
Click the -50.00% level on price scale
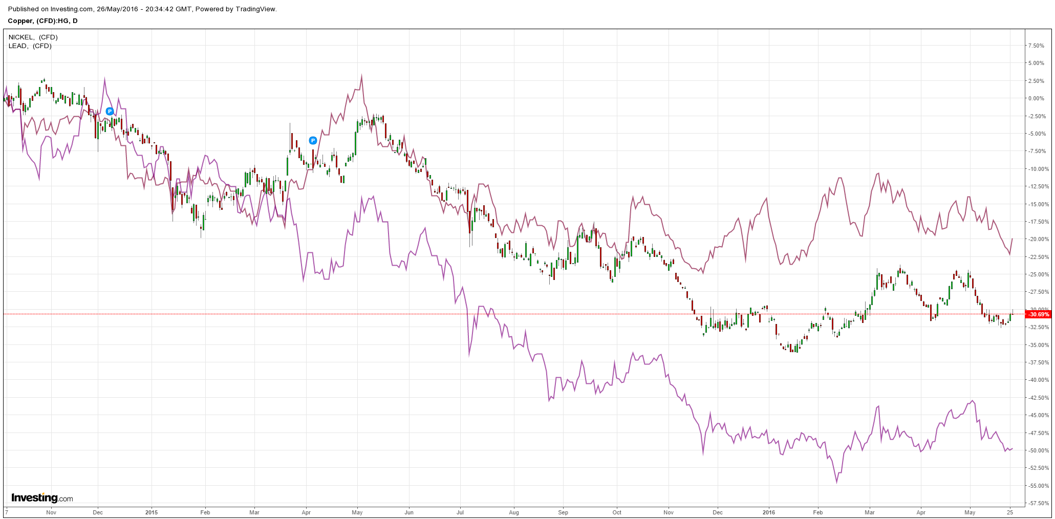[1035, 450]
